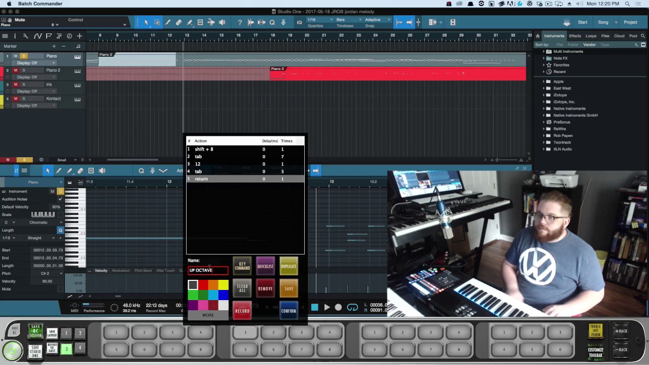Image resolution: width=649 pixels, height=365 pixels.
Task: Select the Eraser tool in piano editor
Action: 80,171
